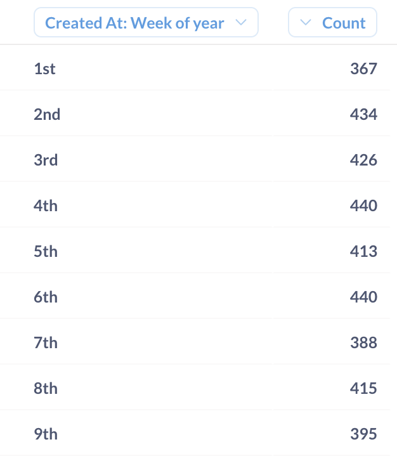Click the count value 434
Image resolution: width=397 pixels, height=456 pixels.
click(363, 114)
